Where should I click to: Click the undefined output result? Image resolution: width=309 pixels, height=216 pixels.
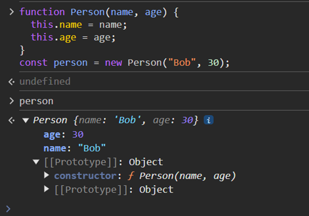[45, 81]
